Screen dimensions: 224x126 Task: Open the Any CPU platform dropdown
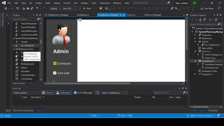(x=72, y=8)
